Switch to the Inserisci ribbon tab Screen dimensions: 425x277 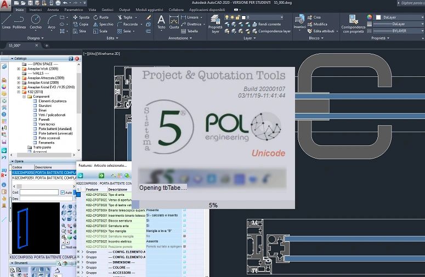pyautogui.click(x=35, y=10)
